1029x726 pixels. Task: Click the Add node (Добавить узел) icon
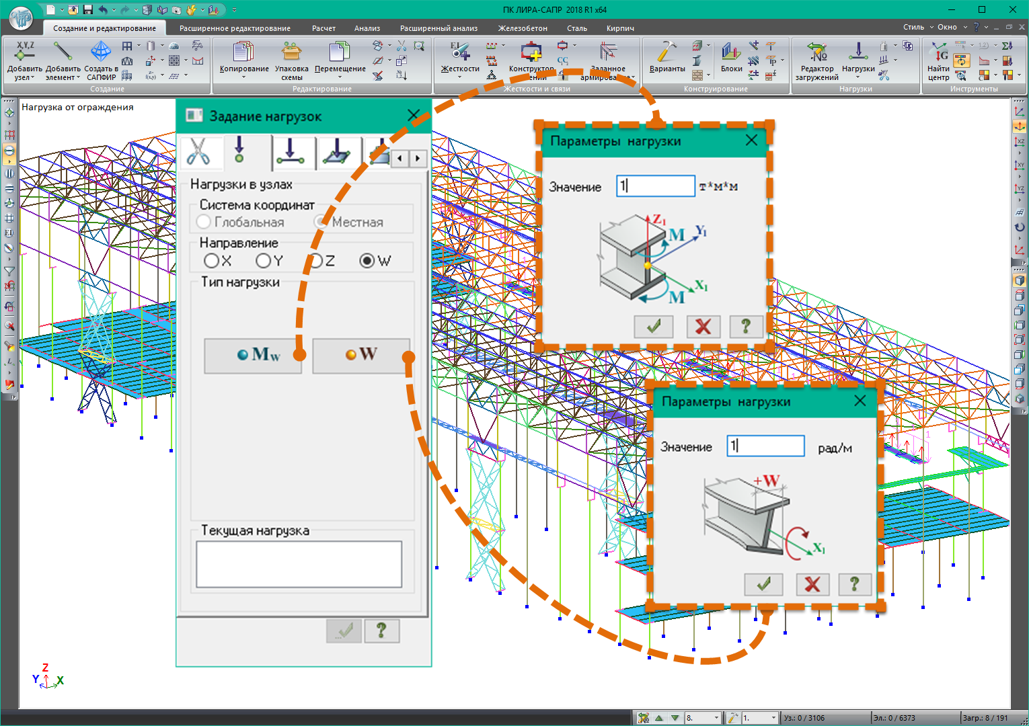click(24, 52)
